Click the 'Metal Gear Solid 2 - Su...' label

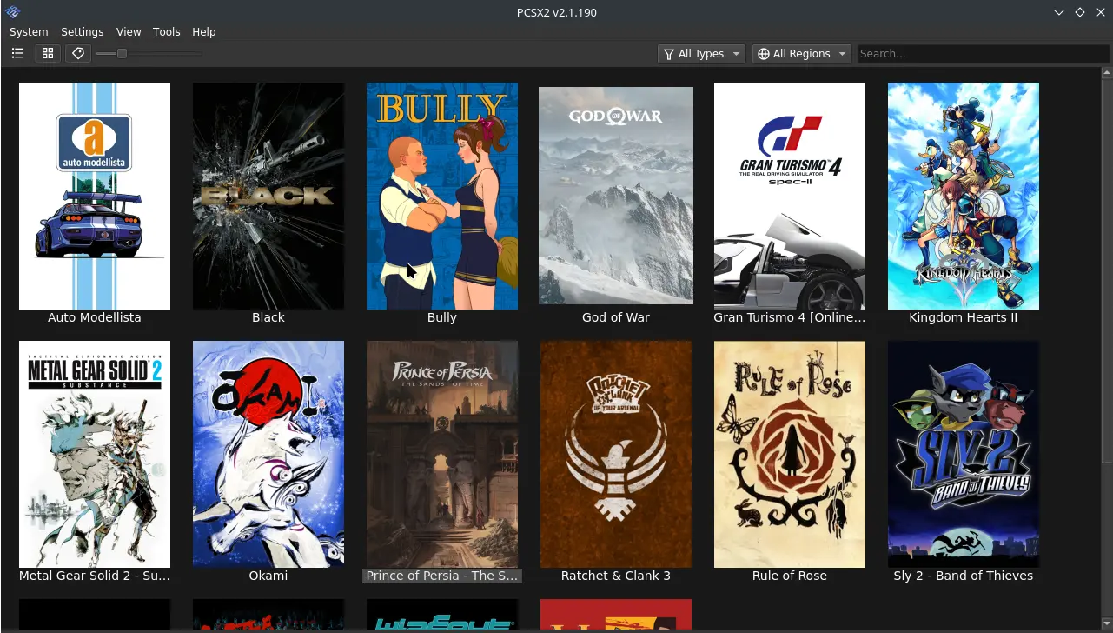coord(95,576)
